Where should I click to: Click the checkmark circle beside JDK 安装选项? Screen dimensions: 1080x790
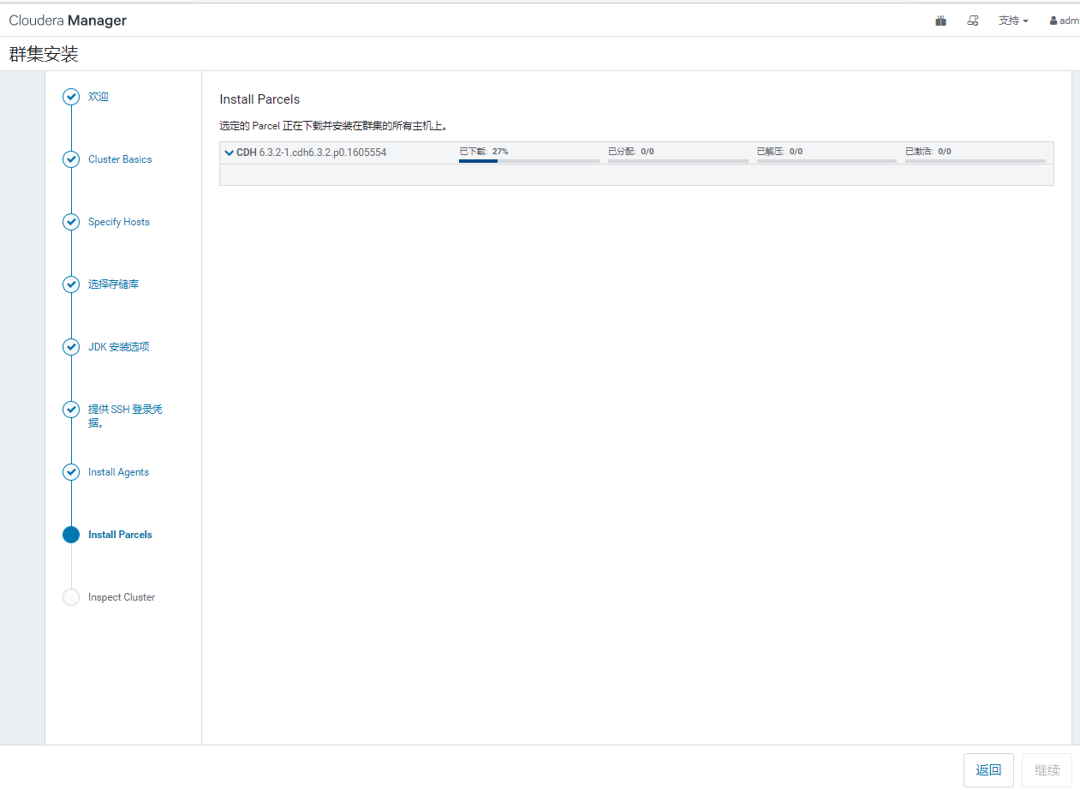pyautogui.click(x=71, y=347)
